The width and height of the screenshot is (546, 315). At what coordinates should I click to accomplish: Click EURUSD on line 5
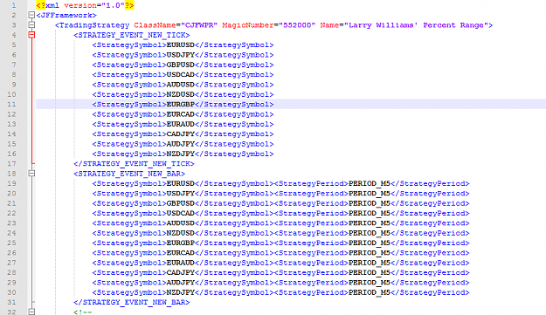tap(180, 45)
